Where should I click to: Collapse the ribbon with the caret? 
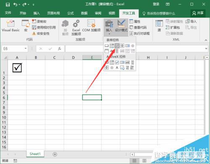tap(206, 40)
